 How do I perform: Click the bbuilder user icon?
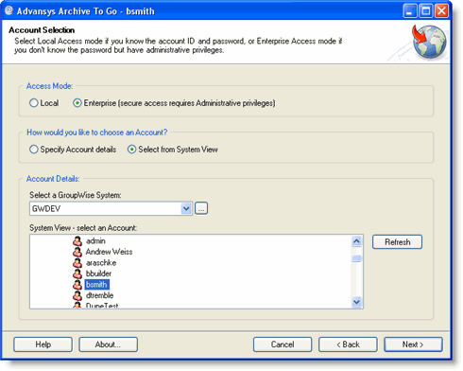click(x=77, y=274)
